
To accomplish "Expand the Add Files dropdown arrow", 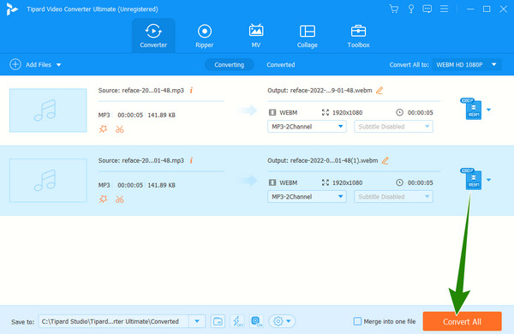I will pyautogui.click(x=58, y=65).
